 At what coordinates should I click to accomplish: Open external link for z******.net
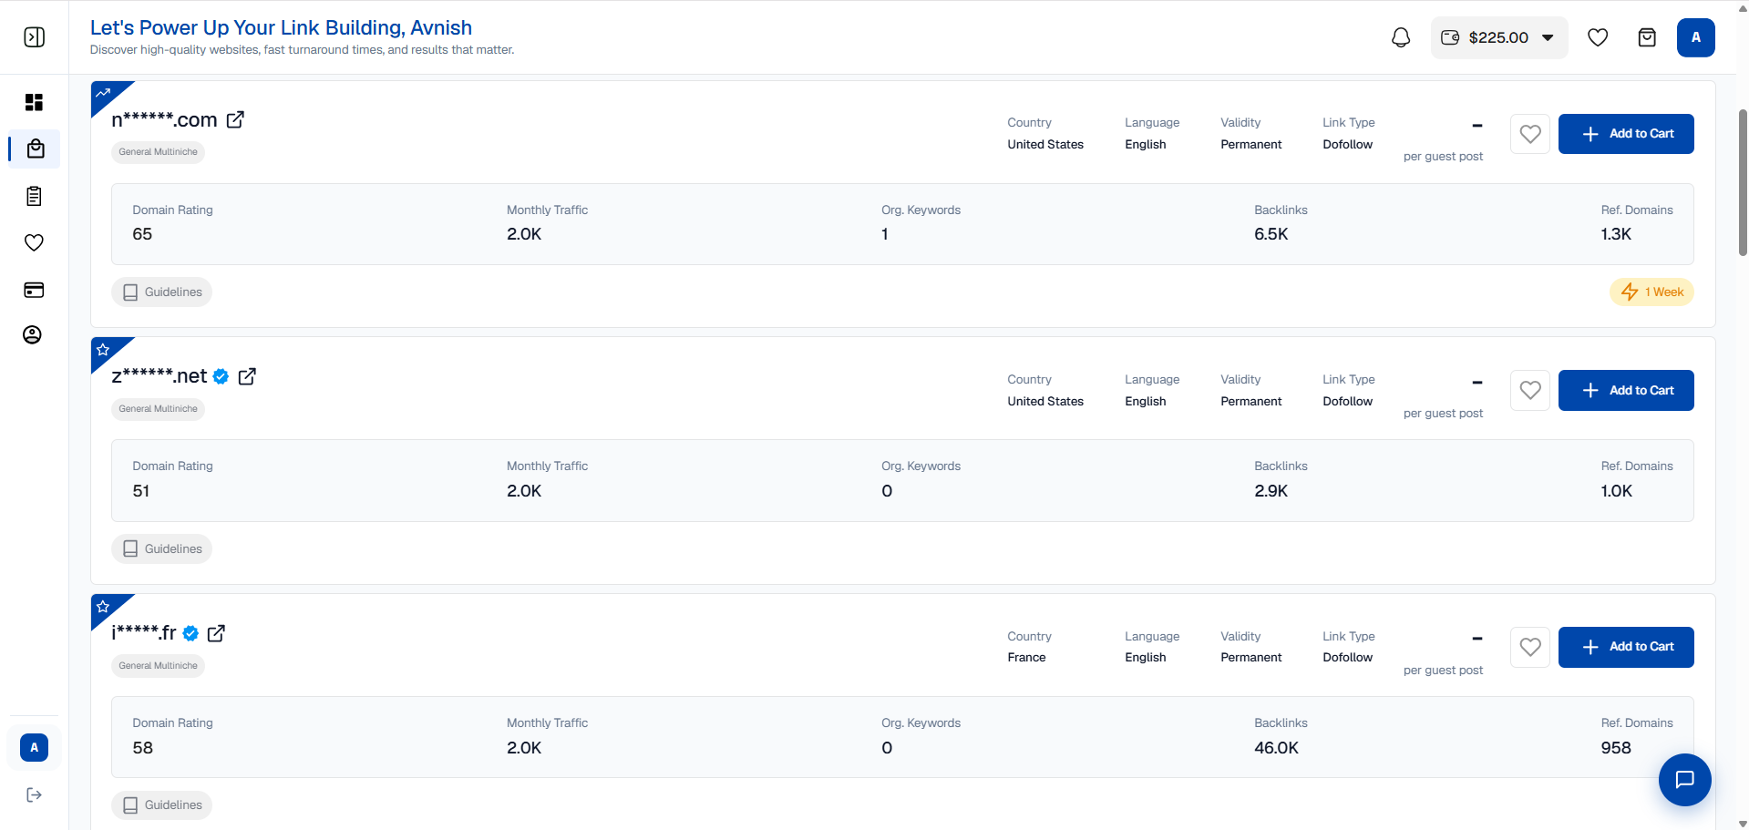247,376
